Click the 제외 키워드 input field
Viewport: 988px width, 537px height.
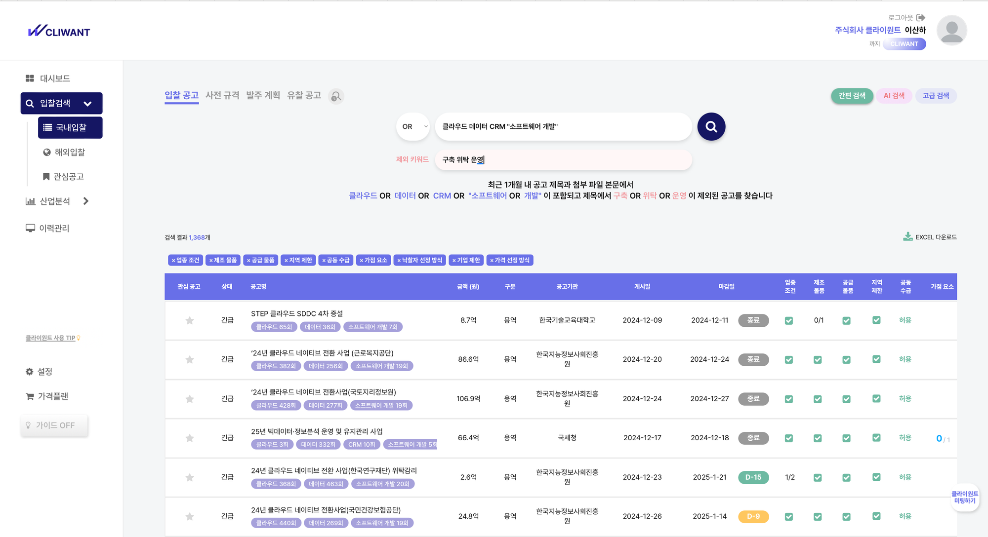point(563,160)
